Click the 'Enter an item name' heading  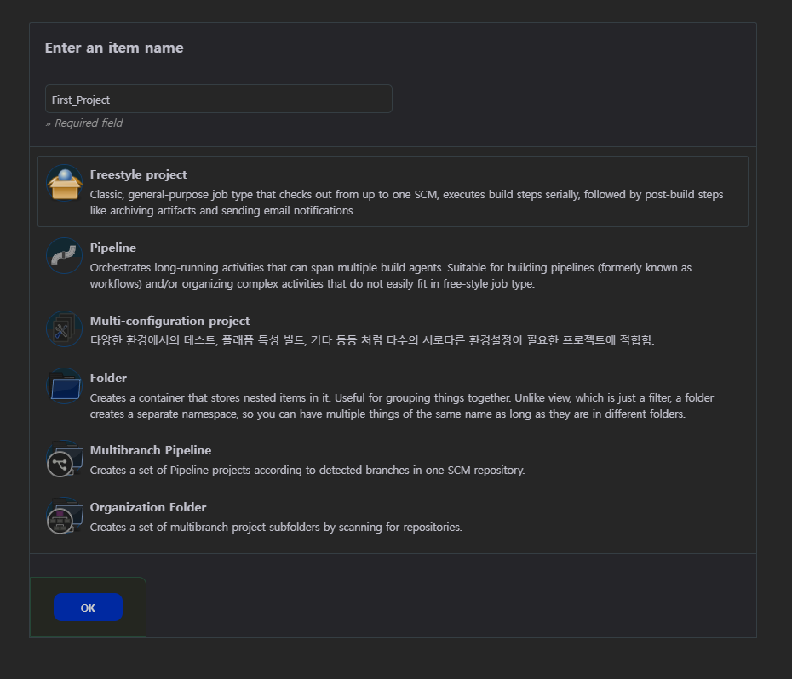114,48
